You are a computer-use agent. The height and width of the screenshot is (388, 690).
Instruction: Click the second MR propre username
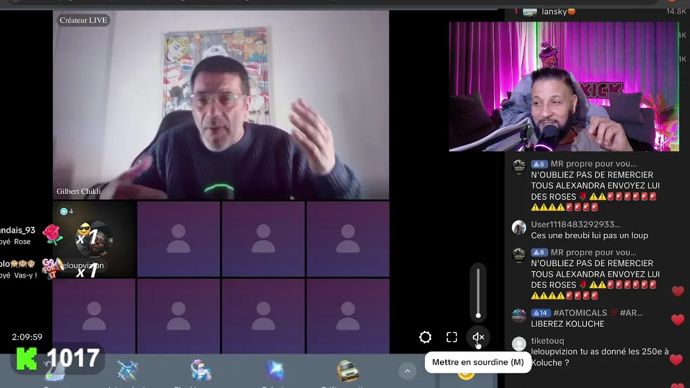[x=594, y=252]
